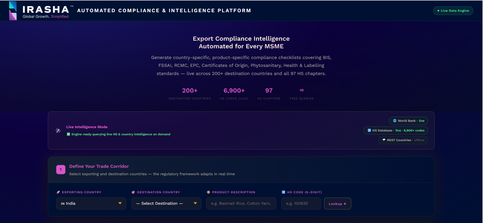The width and height of the screenshot is (483, 223).
Task: Click the Export Compliance Intelligence headline
Action: (241, 42)
